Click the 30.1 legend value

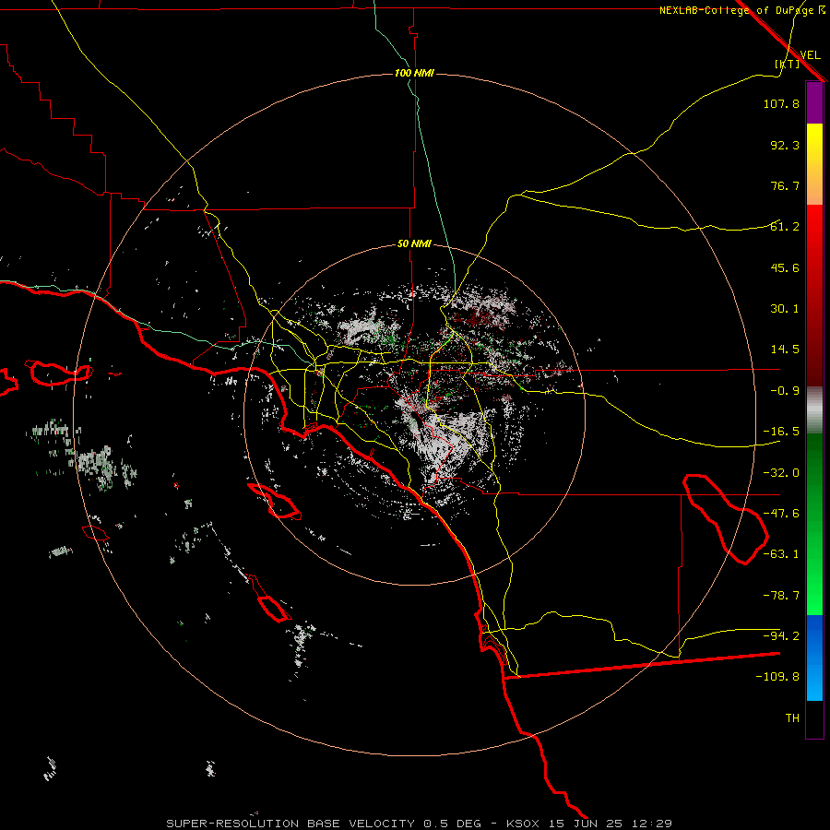pos(785,309)
